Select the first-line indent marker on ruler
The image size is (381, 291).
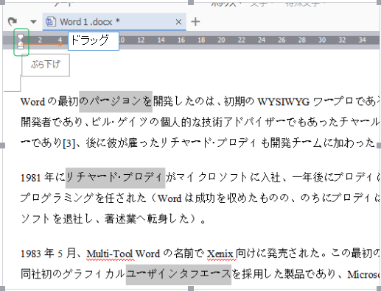[x=21, y=37]
